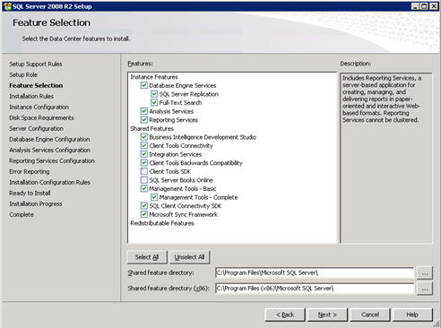Screen dimensions: 441x328
Task: Edit the Shared feature directory path field
Action: [315, 272]
